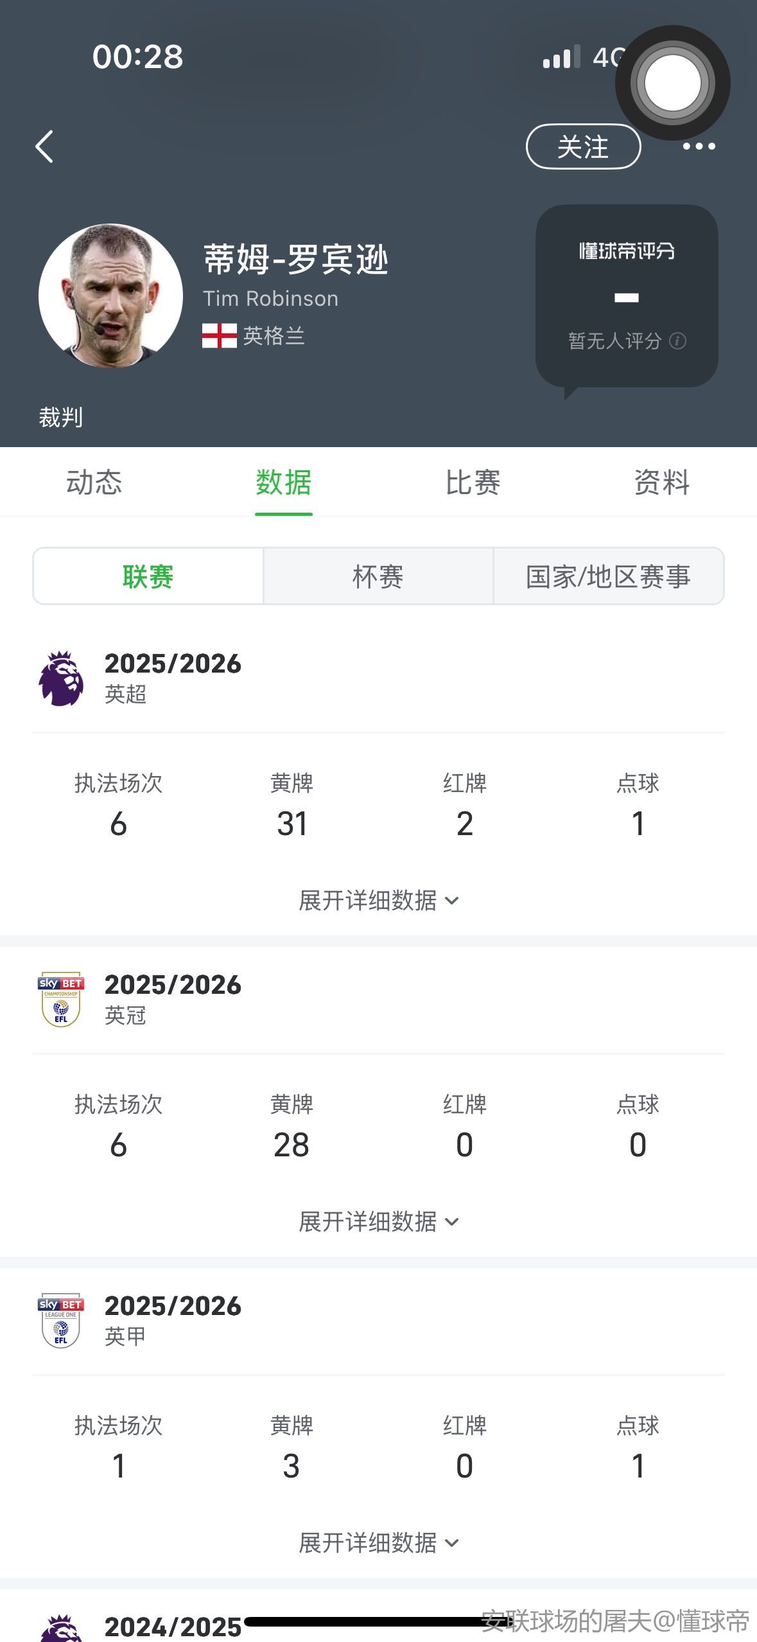
Task: Open the three-dot more options menu
Action: [699, 147]
